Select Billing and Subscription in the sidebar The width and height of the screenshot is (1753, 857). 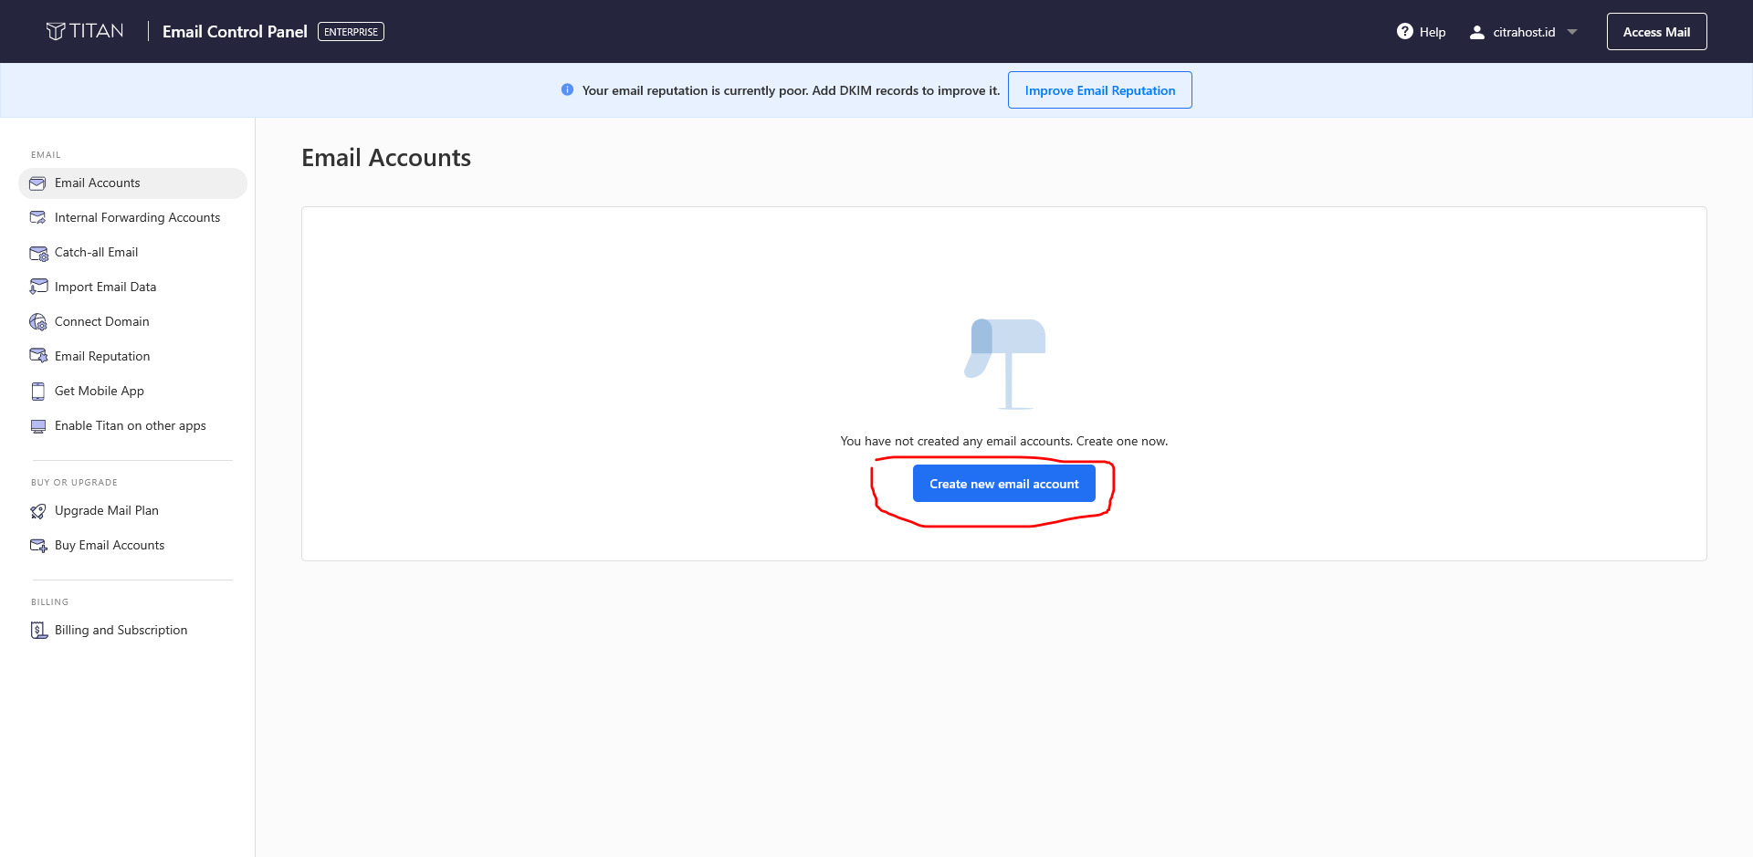coord(121,630)
